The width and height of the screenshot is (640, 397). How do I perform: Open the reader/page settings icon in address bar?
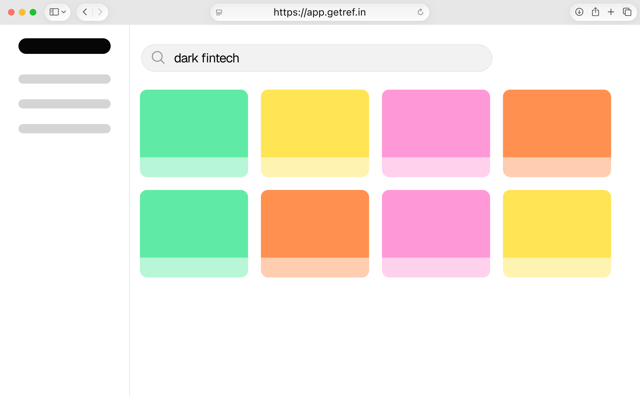[x=219, y=12]
